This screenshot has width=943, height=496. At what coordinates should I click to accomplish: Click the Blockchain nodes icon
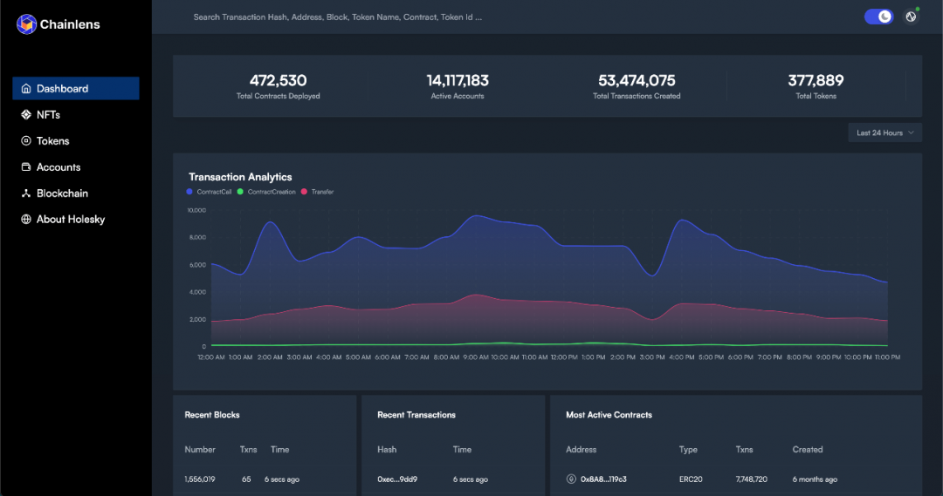pyautogui.click(x=26, y=194)
